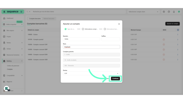Click the Comptabilité sidebar icon
The image size is (183, 103).
(x=4, y=75)
